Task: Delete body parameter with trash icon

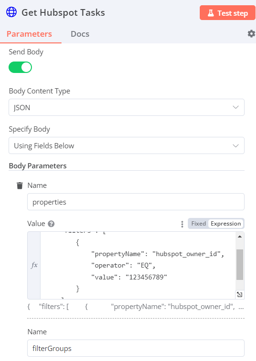Action: (x=20, y=186)
